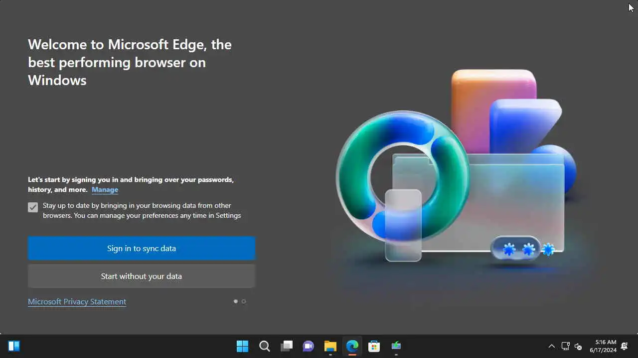
Task: Uncheck the bring in browsing data checkbox
Action: click(x=33, y=207)
